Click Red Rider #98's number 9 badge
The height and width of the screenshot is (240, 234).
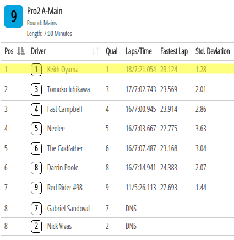36,188
